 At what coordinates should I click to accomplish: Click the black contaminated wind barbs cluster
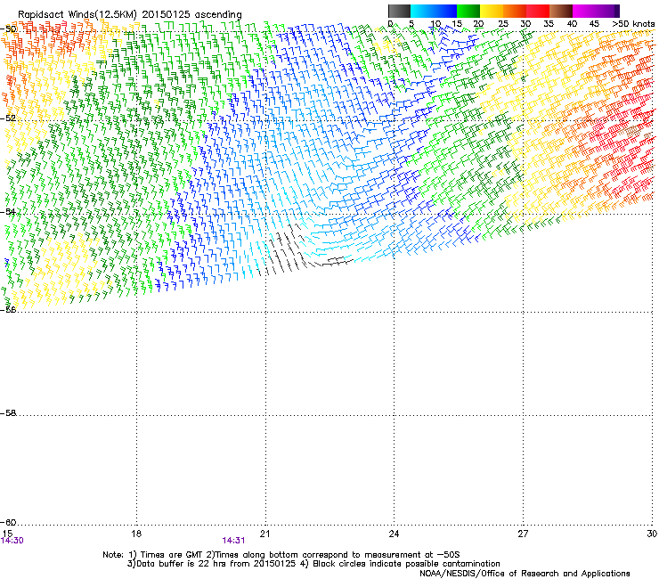[x=304, y=251]
